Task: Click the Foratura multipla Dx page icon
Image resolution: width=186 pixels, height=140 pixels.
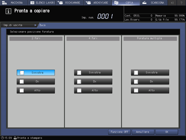Action: pos(136,82)
